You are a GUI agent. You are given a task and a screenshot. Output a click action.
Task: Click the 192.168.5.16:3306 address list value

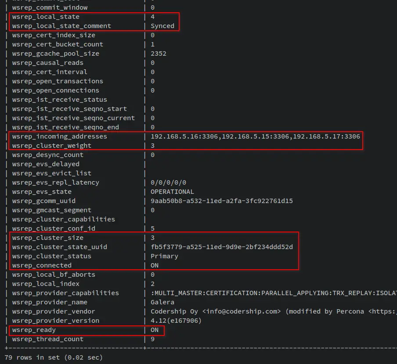255,136
